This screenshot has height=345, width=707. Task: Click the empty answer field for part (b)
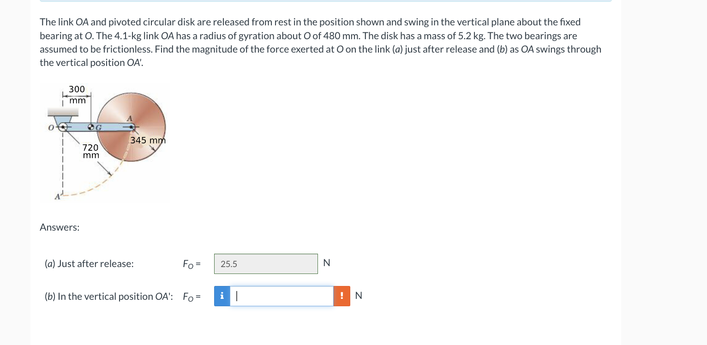click(x=282, y=296)
